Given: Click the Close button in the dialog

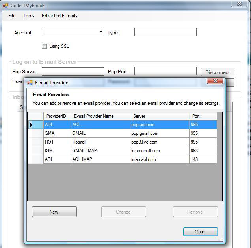Looking at the screenshot, I should tap(201, 232).
